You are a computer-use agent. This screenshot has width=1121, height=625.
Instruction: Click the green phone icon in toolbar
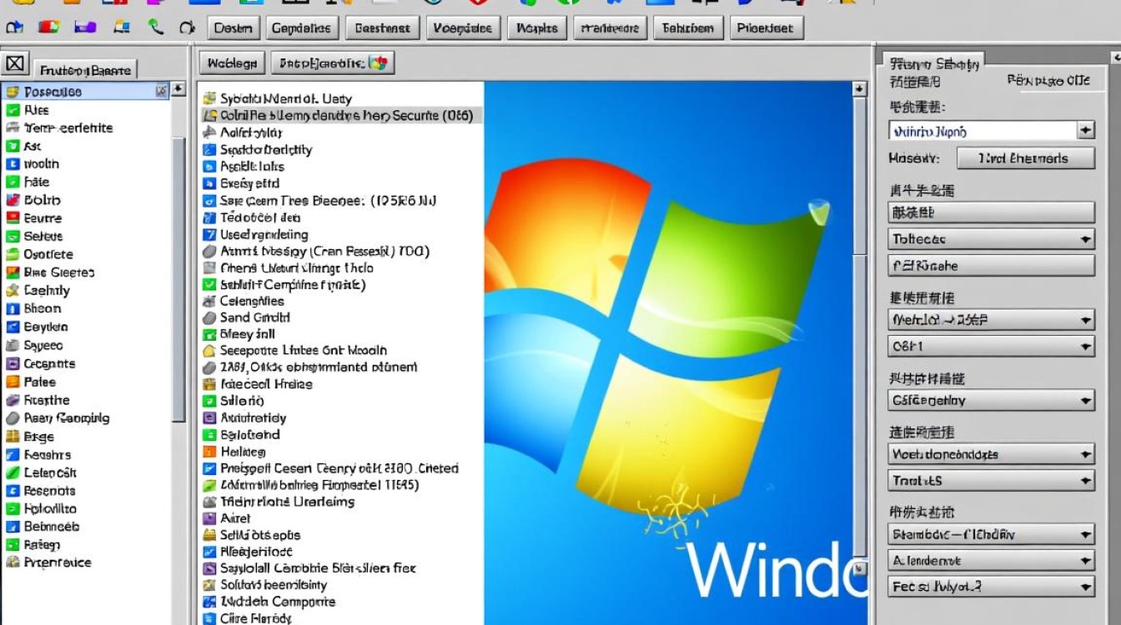click(155, 27)
